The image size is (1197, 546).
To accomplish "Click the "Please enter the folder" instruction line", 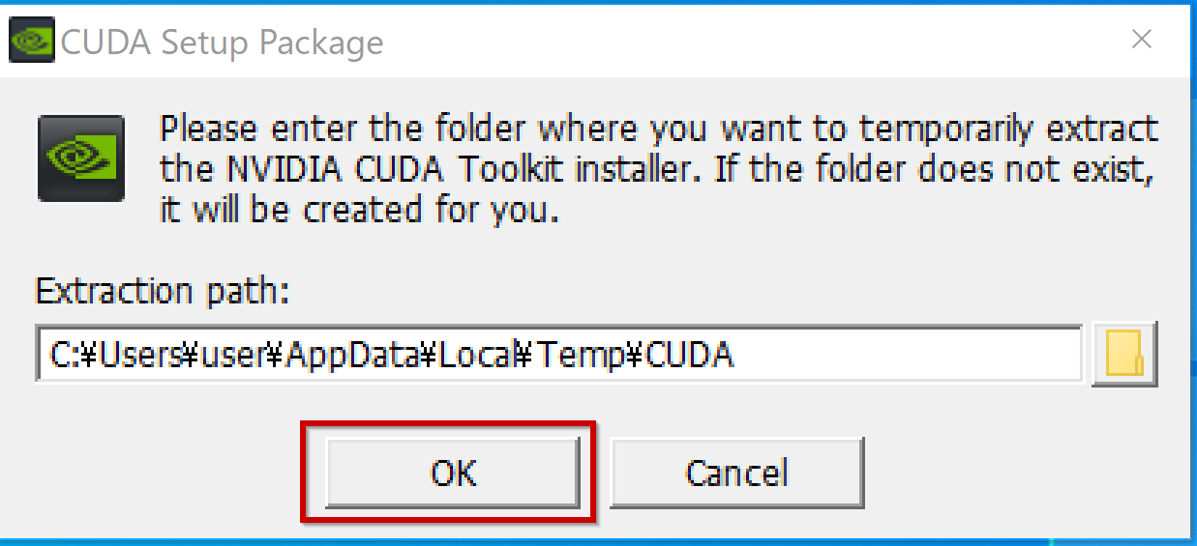I will [658, 129].
